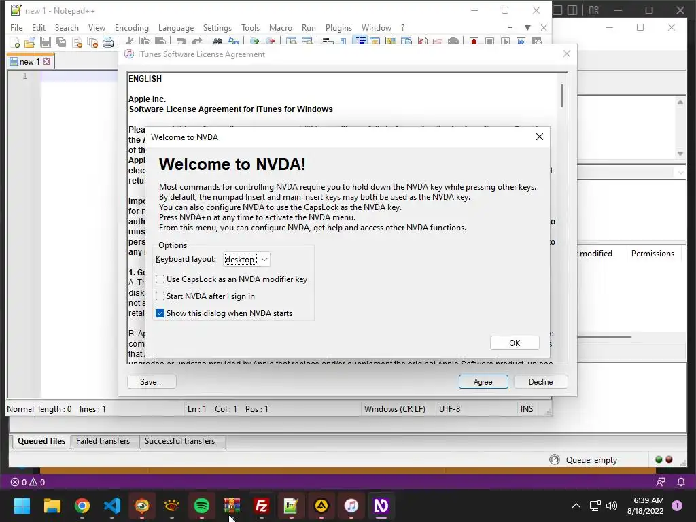Switch to Google Chrome in the taskbar
This screenshot has width=696, height=522.
82,506
